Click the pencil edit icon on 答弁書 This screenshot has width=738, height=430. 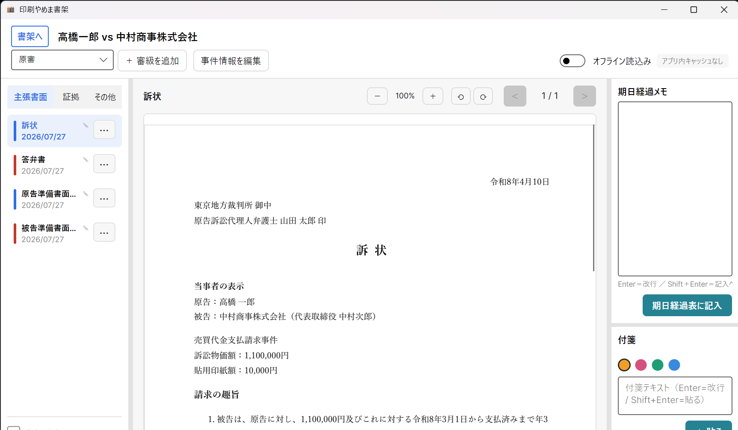click(x=86, y=160)
